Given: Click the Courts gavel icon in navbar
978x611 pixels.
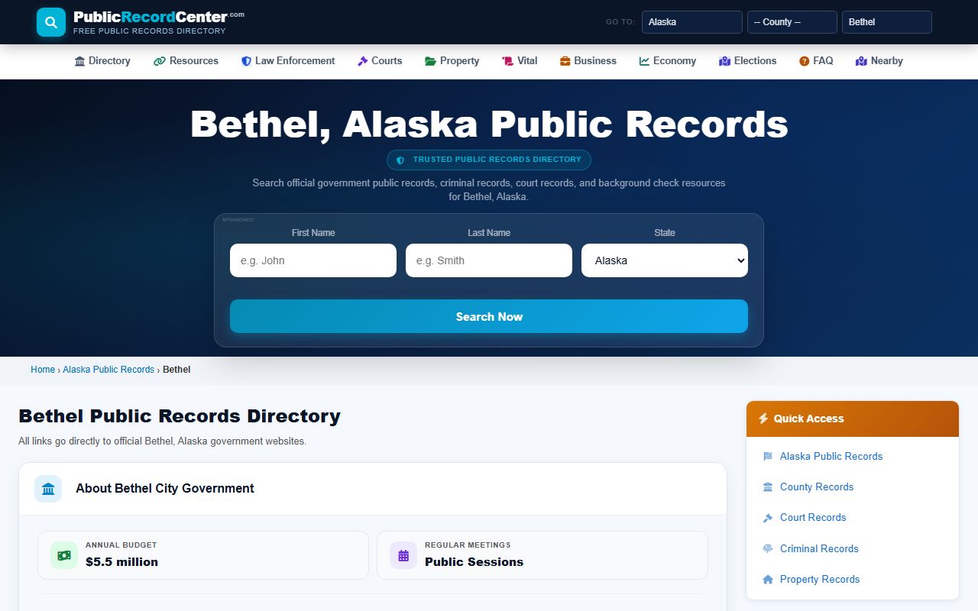Looking at the screenshot, I should (363, 61).
